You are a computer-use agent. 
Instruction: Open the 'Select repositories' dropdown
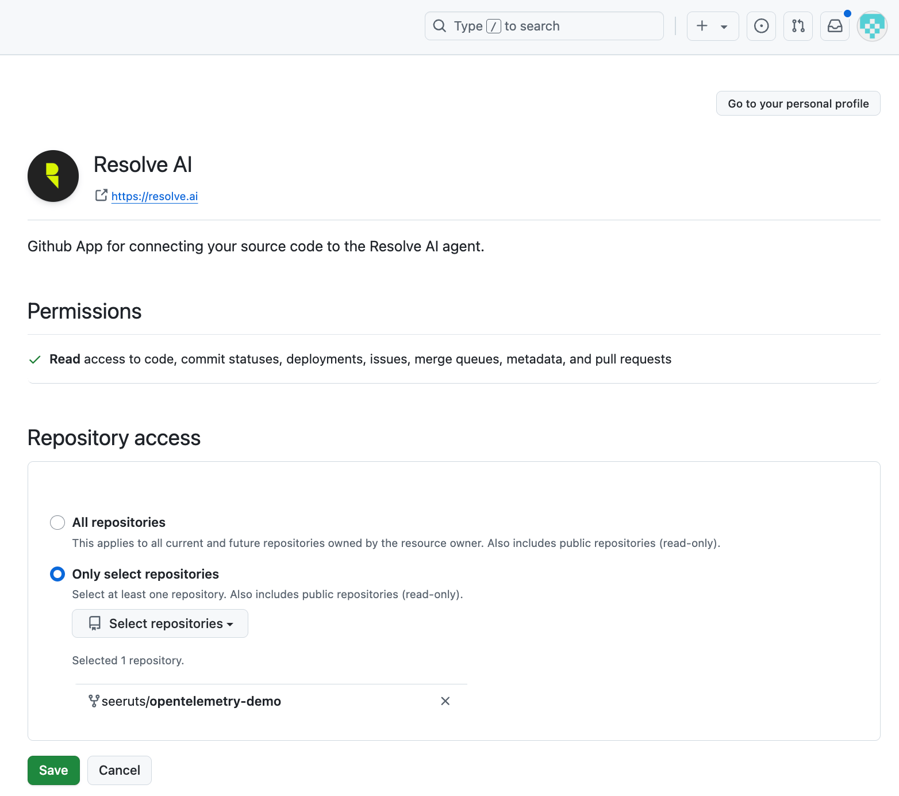click(160, 623)
